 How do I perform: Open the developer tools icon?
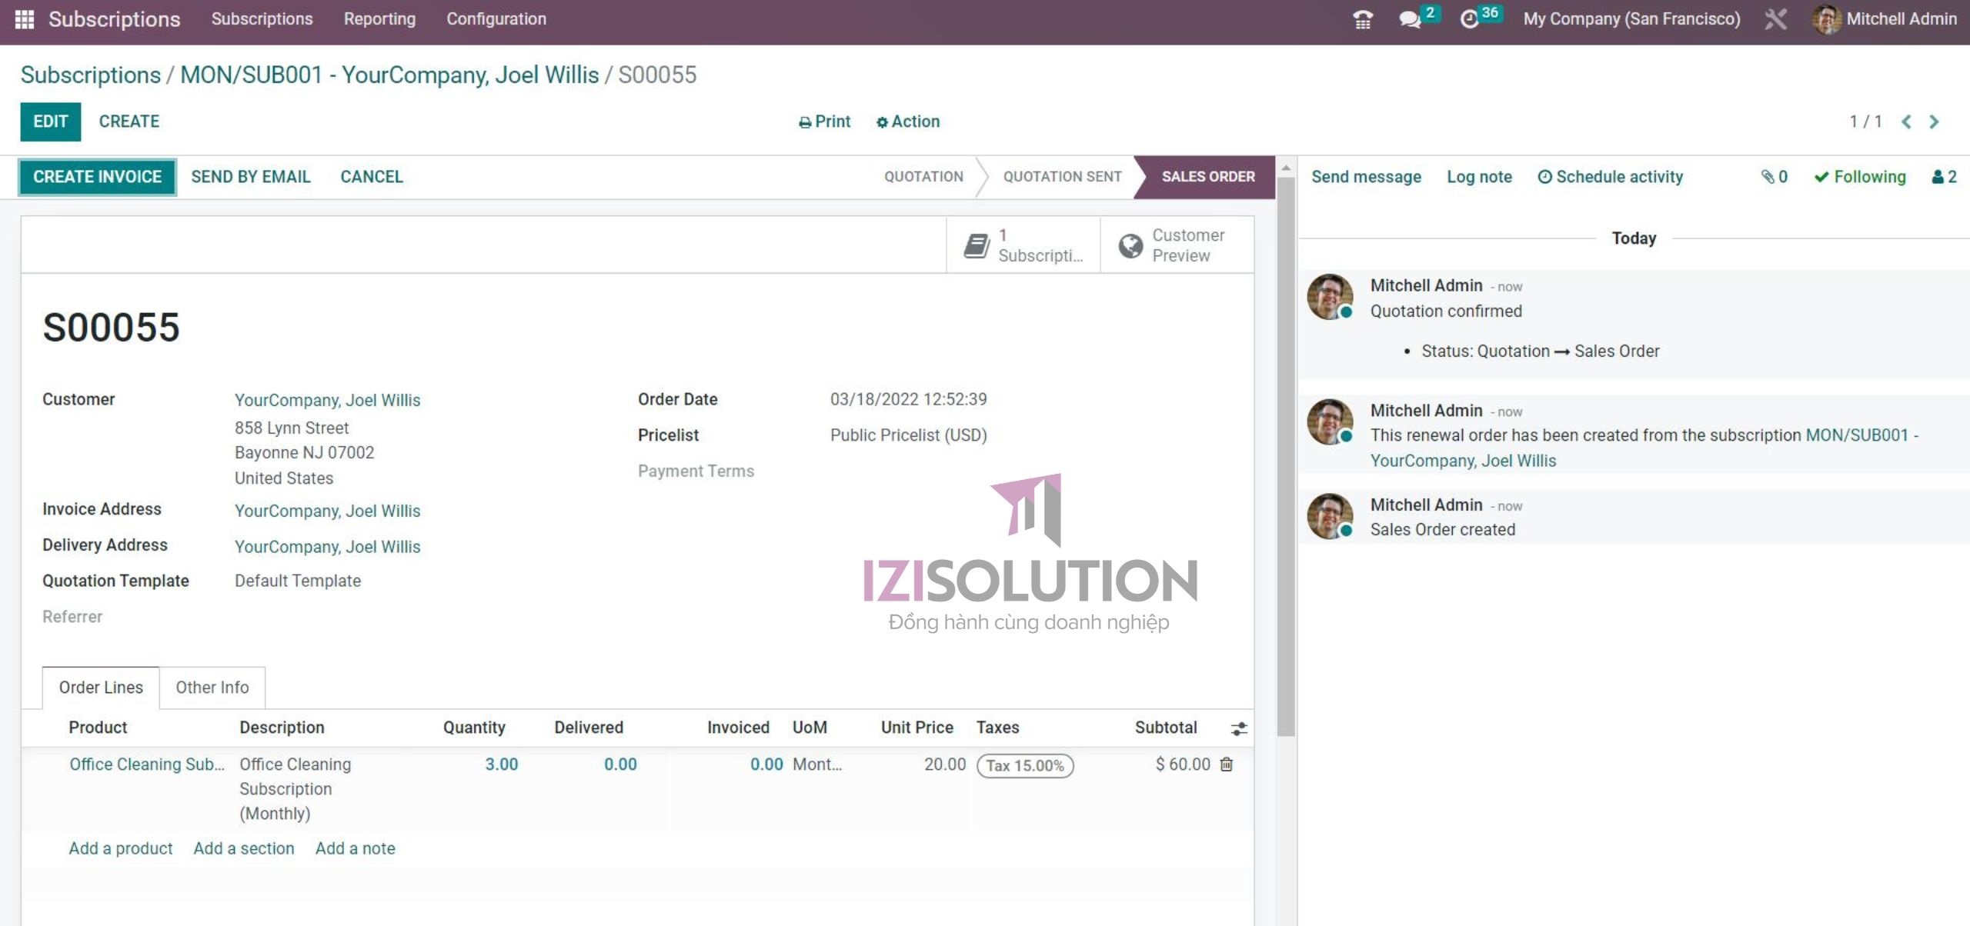pyautogui.click(x=1776, y=18)
